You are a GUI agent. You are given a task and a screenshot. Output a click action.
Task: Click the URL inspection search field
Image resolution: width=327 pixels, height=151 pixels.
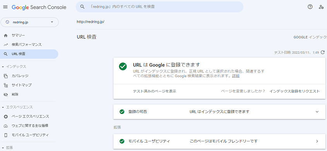[159, 7]
